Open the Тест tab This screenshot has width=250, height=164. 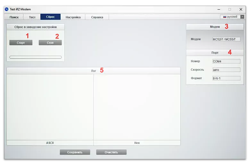click(x=32, y=17)
